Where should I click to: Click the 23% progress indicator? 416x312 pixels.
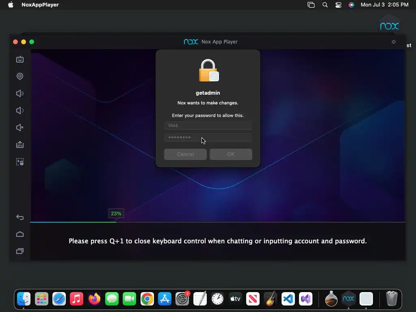pos(116,214)
